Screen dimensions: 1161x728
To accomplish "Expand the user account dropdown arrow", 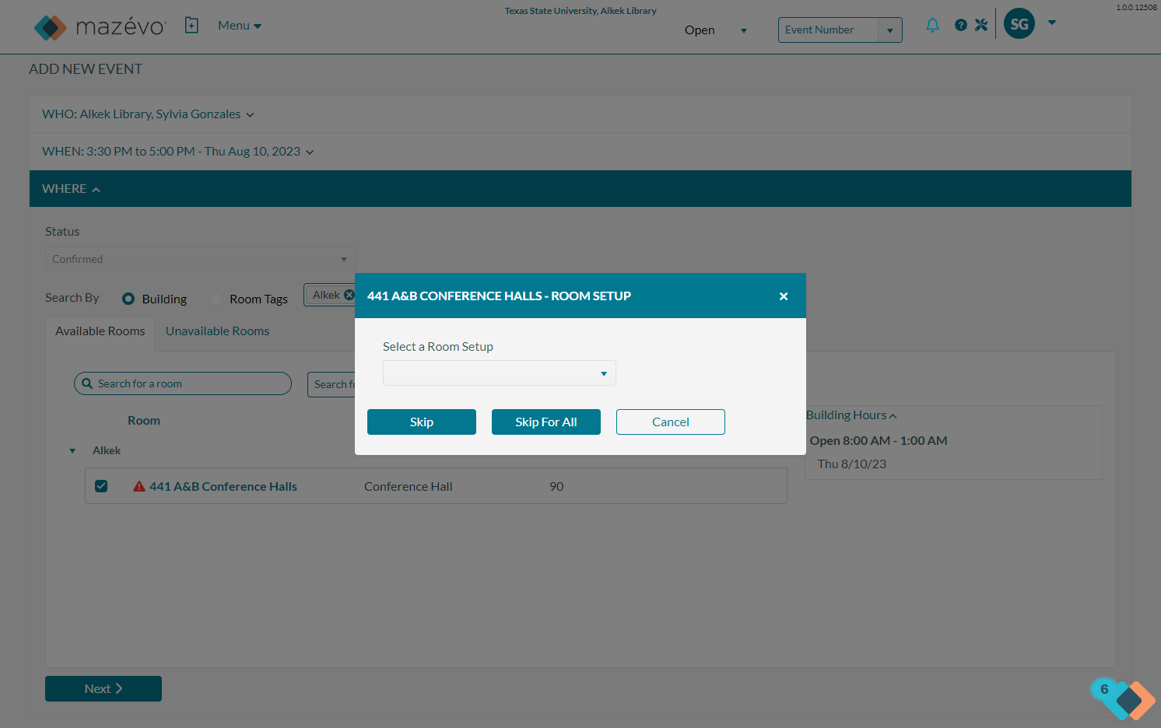I will (1052, 23).
